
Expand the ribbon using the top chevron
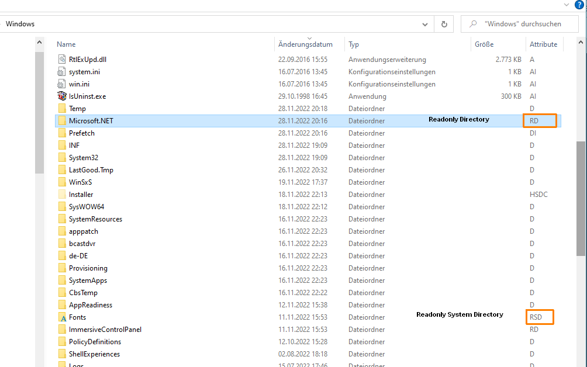[x=566, y=5]
